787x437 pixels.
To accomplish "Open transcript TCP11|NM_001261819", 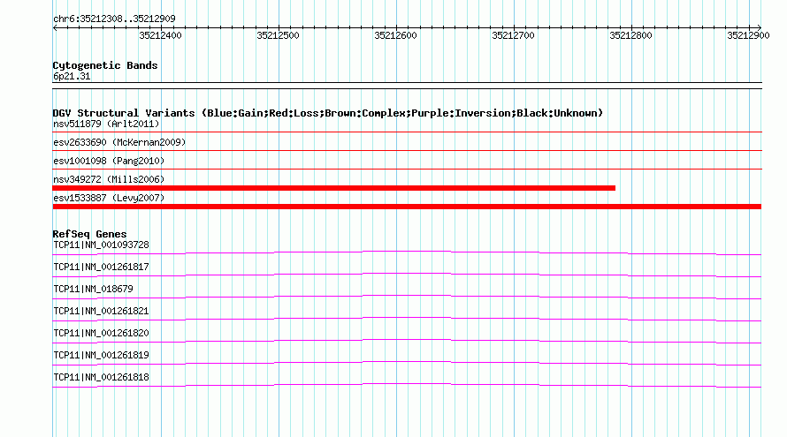I will coord(102,355).
